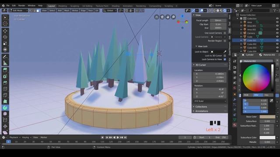The height and width of the screenshot is (157, 280).
Task: Open the Modifiers wrench properties tab
Action: click(x=234, y=99)
